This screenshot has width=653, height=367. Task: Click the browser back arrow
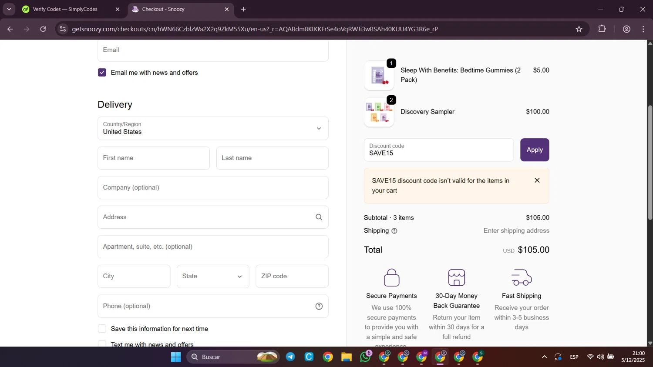click(10, 29)
